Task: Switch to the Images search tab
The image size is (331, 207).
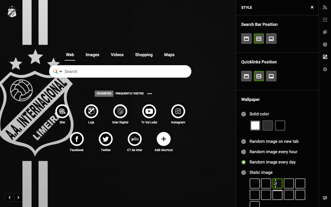Action: [x=92, y=55]
